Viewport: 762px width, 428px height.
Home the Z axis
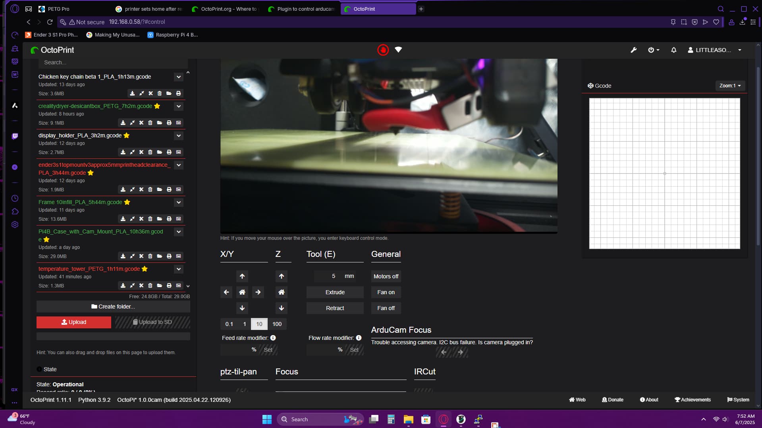pyautogui.click(x=281, y=292)
